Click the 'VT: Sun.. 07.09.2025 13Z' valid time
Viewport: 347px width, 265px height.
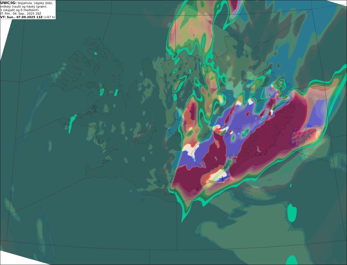click(21, 17)
